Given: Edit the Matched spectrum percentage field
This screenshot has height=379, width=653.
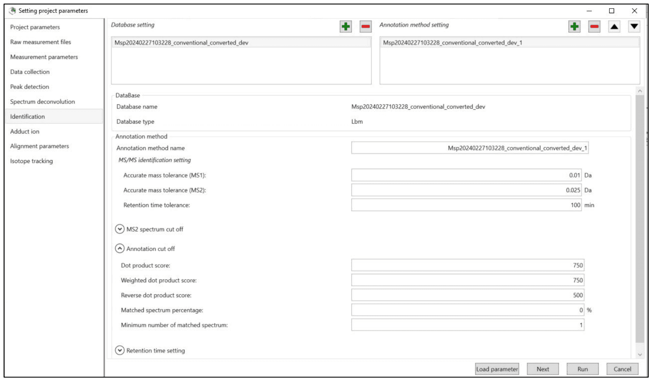Looking at the screenshot, I should coord(468,310).
